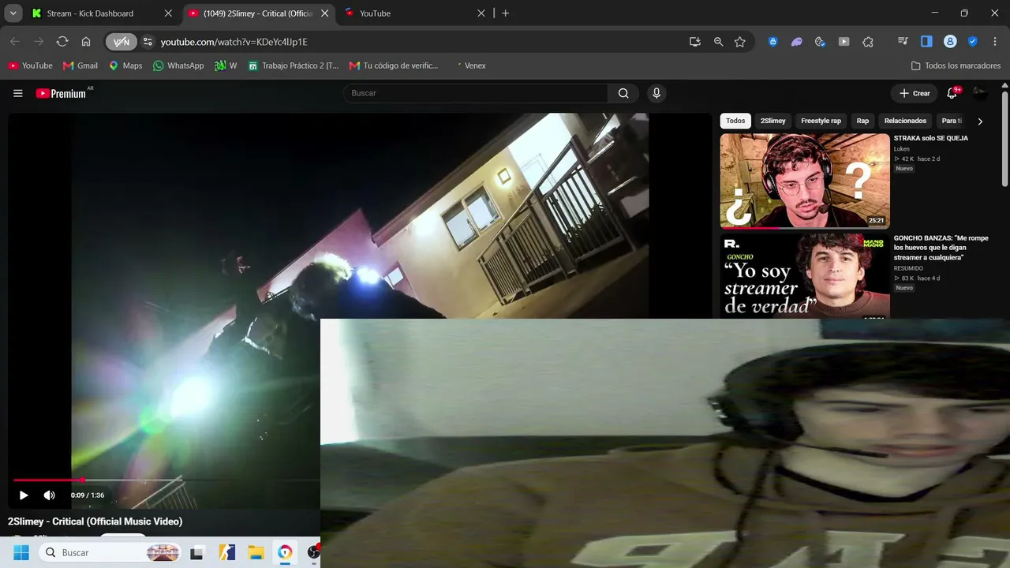Open the gray play-button extension

[844, 42]
